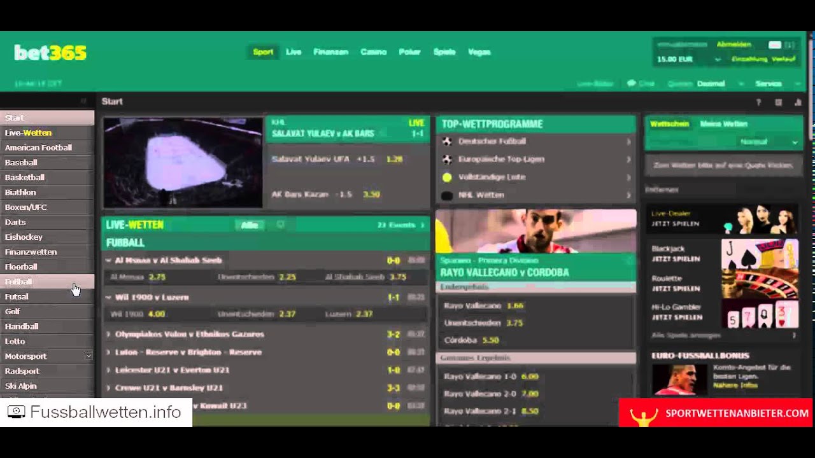Collapse the Wil 1900 v Luzern match
This screenshot has width=815, height=458.
[x=108, y=297]
